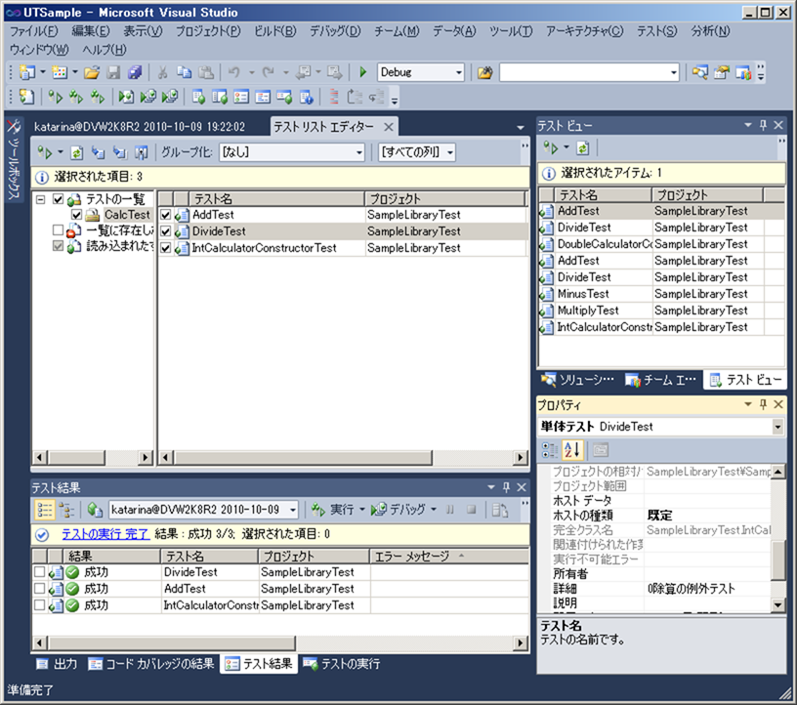Click the Save All stacked disks icon
797x705 pixels.
135,72
